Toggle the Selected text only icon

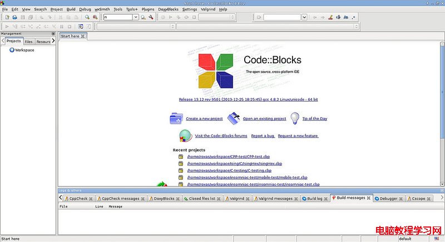pyautogui.click(x=338, y=17)
